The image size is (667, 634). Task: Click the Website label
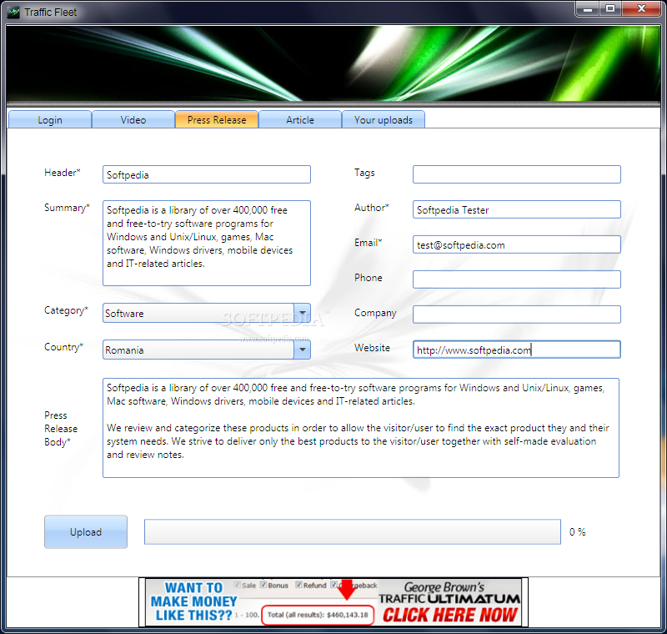coord(372,348)
